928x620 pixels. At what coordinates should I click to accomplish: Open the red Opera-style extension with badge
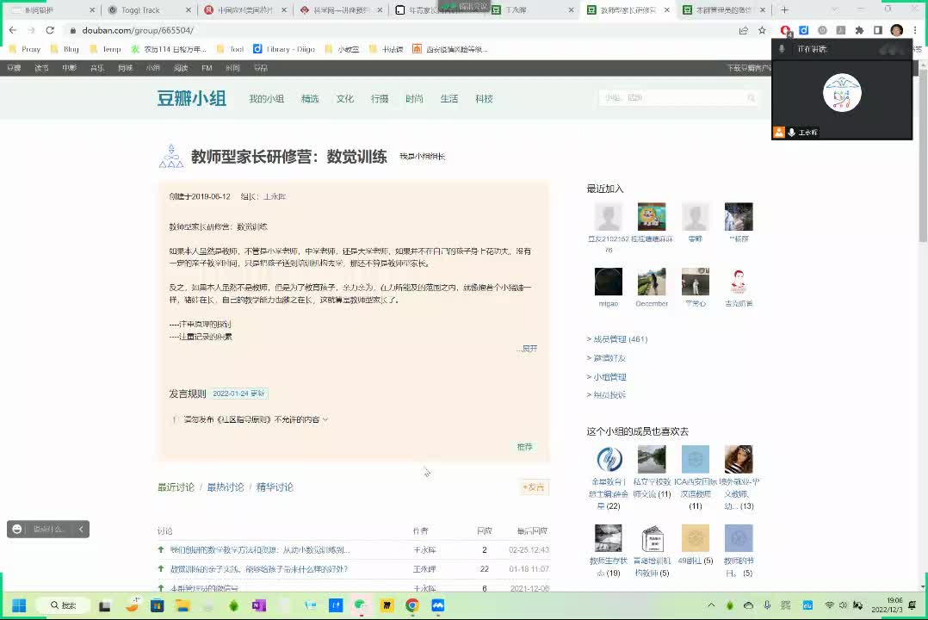(785, 30)
